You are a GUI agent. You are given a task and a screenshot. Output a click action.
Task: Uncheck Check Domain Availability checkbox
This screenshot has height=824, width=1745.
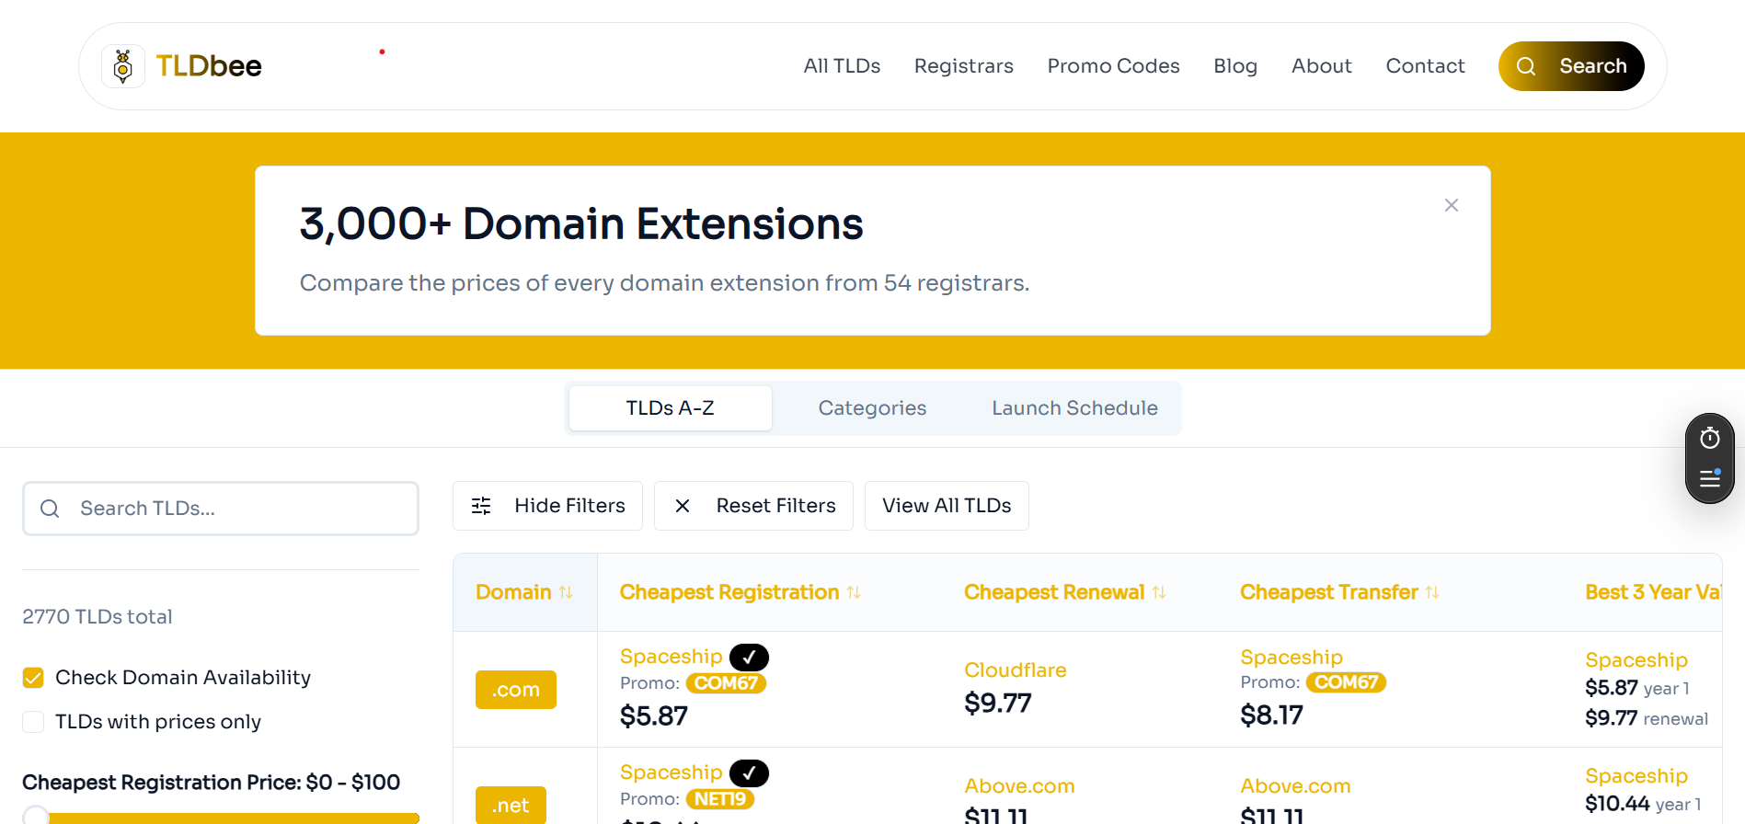pos(34,678)
